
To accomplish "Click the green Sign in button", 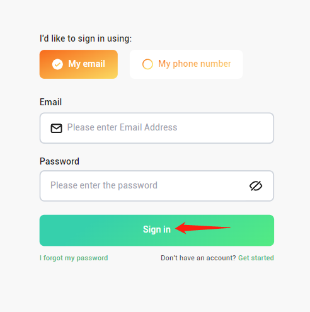I will pyautogui.click(x=157, y=231).
